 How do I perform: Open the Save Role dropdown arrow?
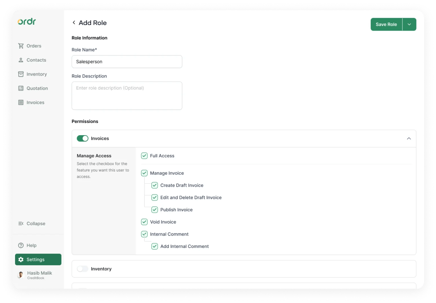point(409,24)
